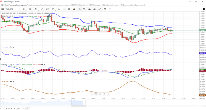Open settings gear at top right
This screenshot has height=110, width=206.
204,9
